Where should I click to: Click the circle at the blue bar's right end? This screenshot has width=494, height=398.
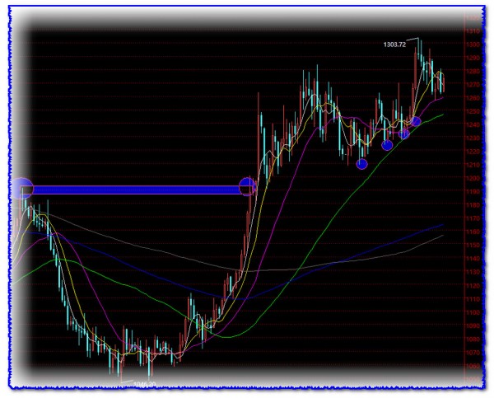pyautogui.click(x=247, y=186)
